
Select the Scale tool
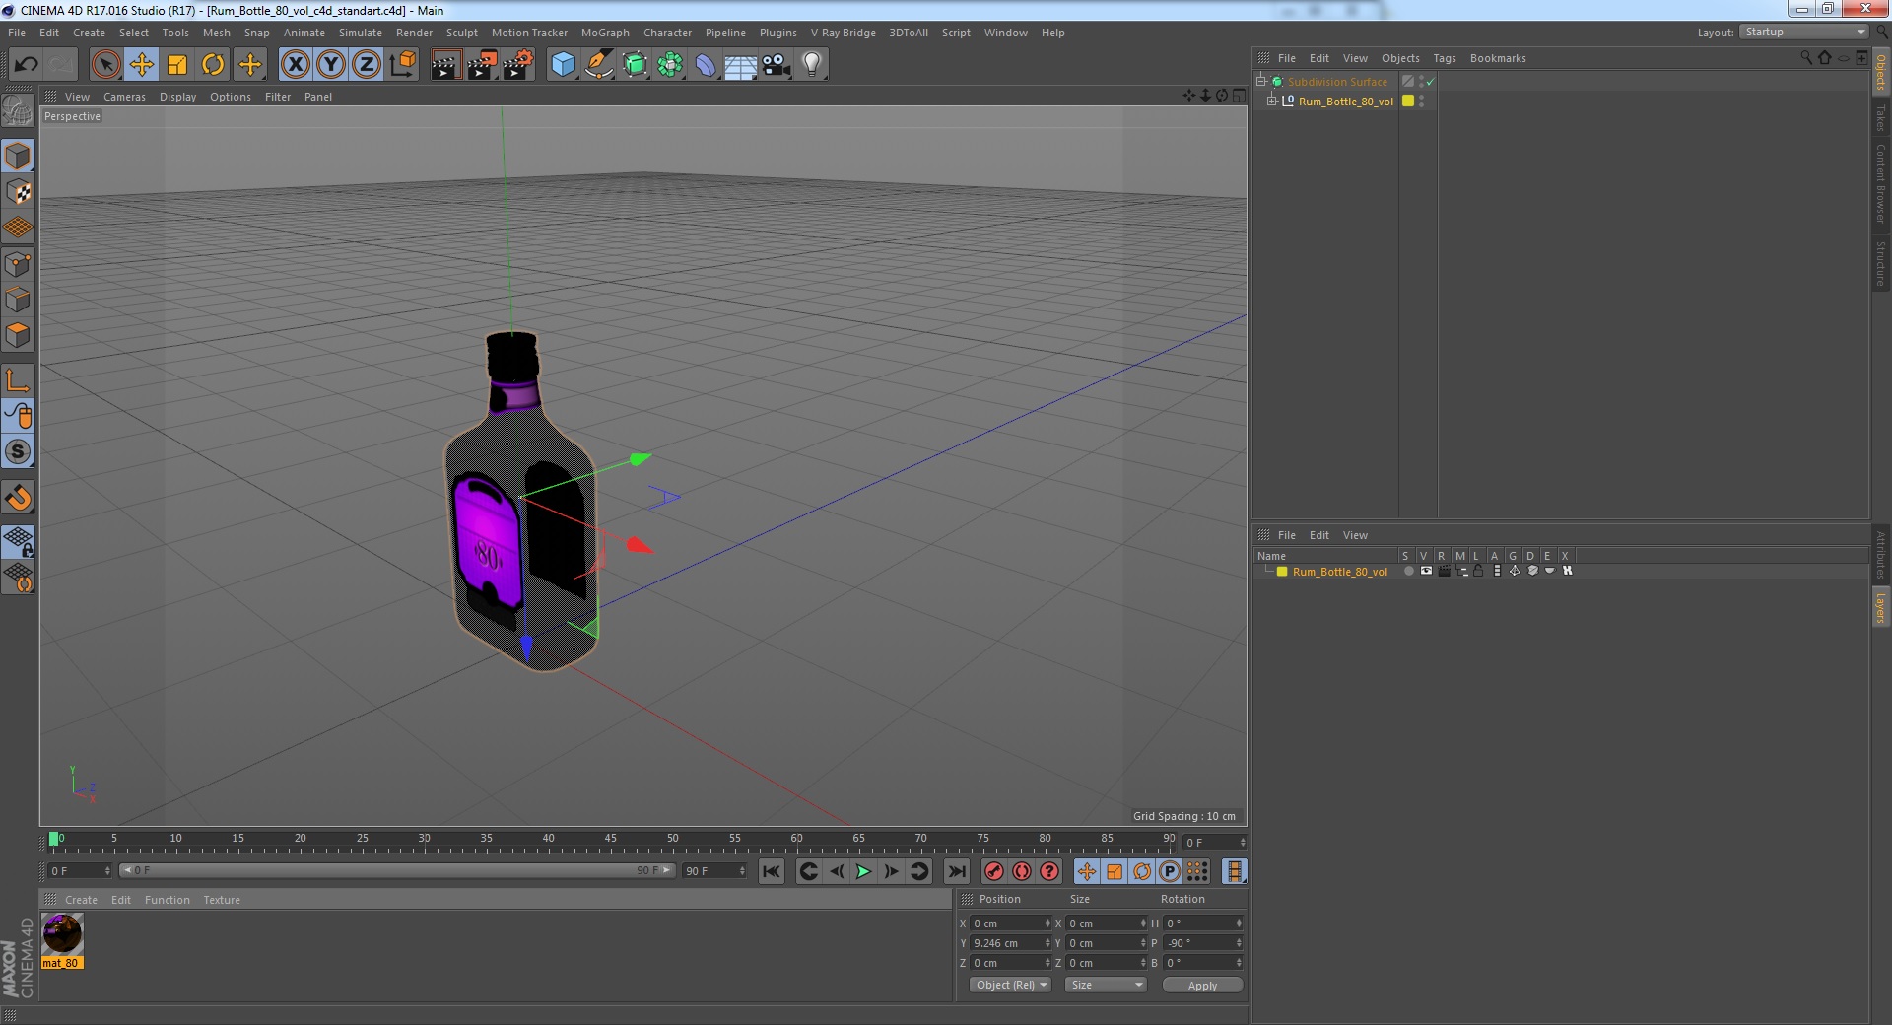coord(177,65)
